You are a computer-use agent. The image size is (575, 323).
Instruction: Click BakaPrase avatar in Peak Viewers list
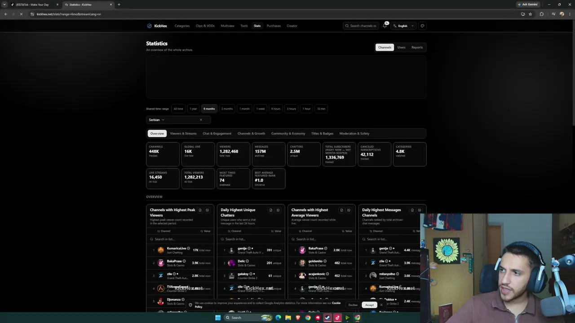tap(161, 263)
